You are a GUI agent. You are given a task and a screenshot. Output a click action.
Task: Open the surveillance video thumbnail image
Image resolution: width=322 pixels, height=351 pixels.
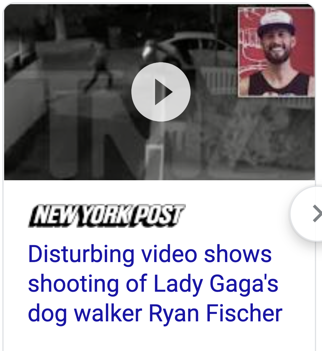pos(159,92)
